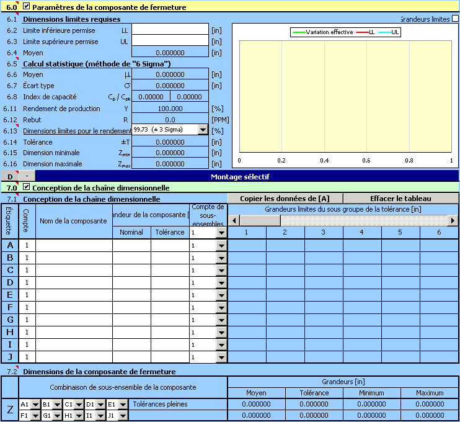Screen dimensions: 460x422
Task: Open row I sous-ensembles dropdown
Action: pos(221,345)
